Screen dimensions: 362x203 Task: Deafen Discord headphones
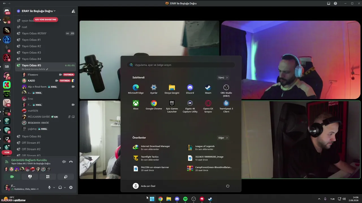pyautogui.click(x=60, y=187)
